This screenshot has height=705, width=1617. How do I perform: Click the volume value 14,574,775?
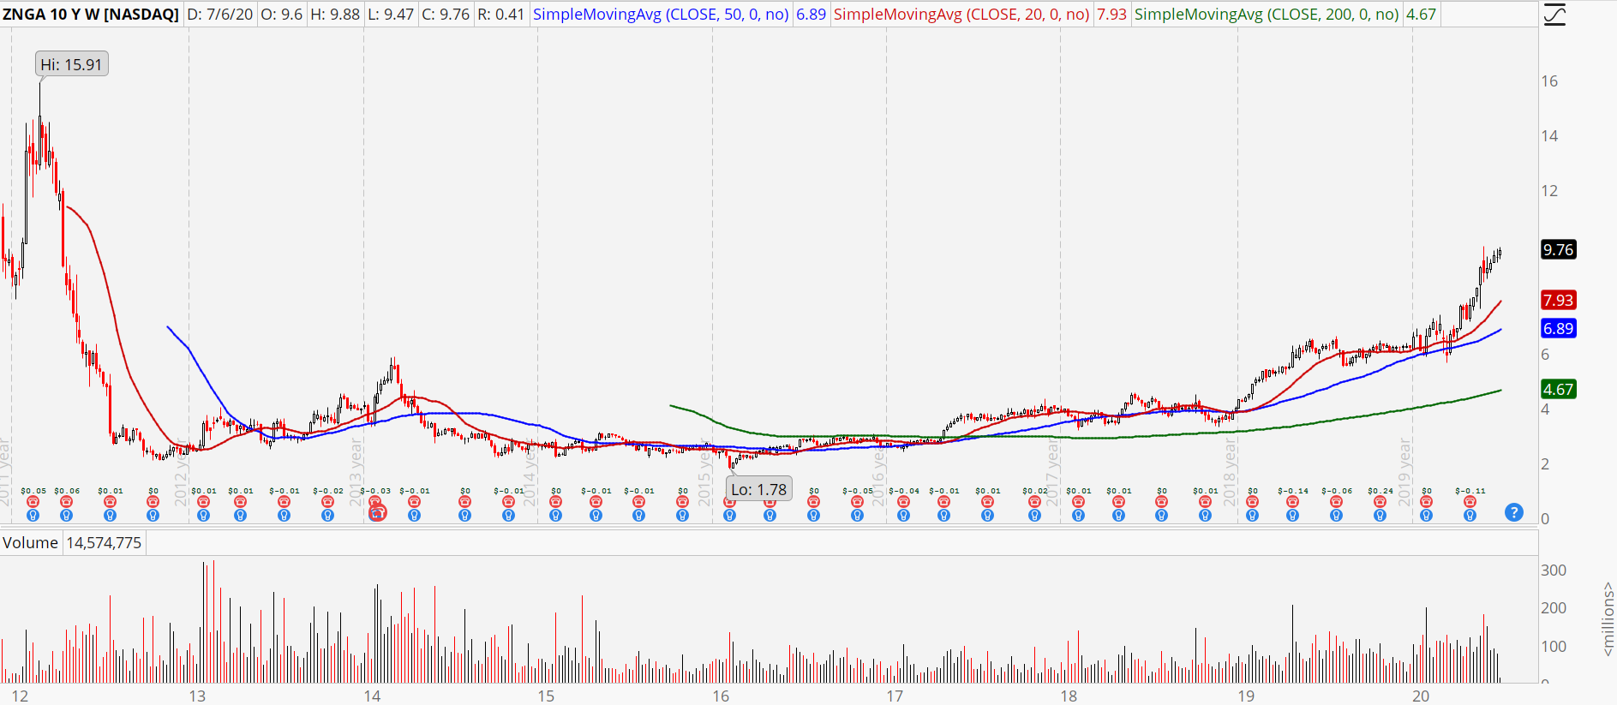tap(104, 542)
